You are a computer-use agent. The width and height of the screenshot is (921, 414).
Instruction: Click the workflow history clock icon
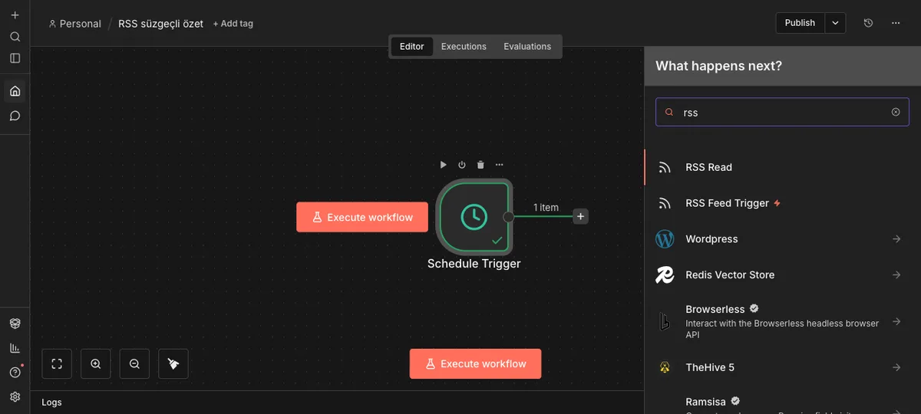pyautogui.click(x=868, y=23)
